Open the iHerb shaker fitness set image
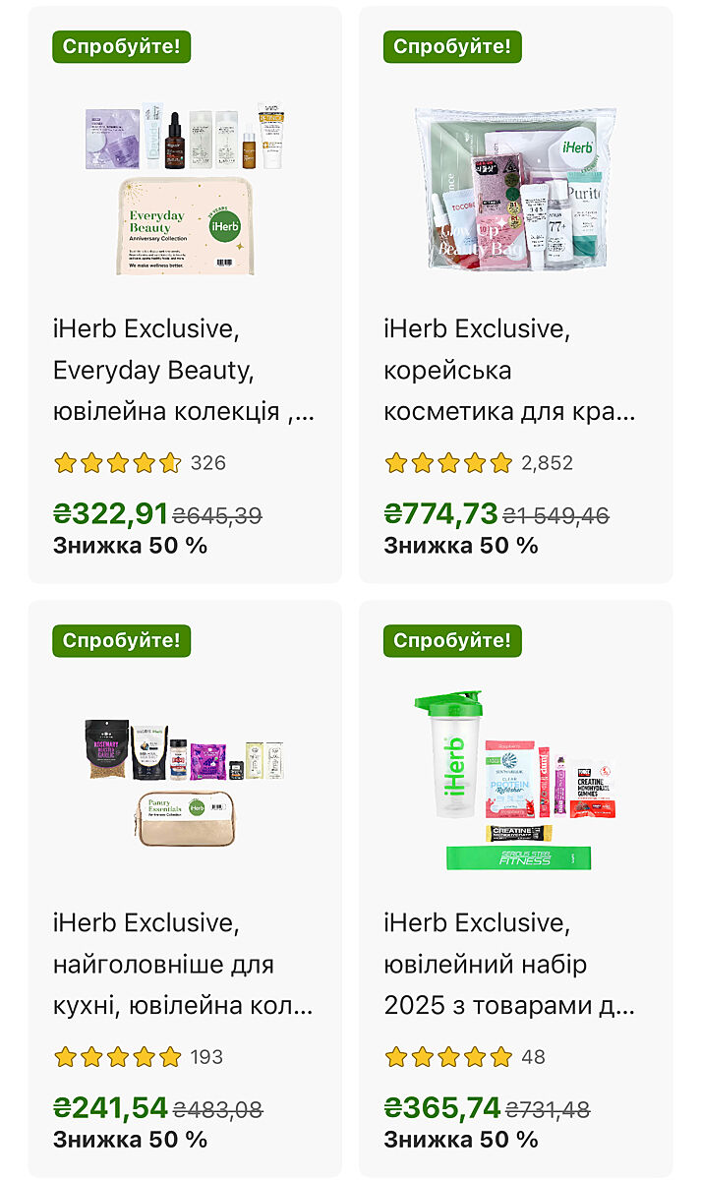701x1180 pixels. pyautogui.click(x=515, y=782)
